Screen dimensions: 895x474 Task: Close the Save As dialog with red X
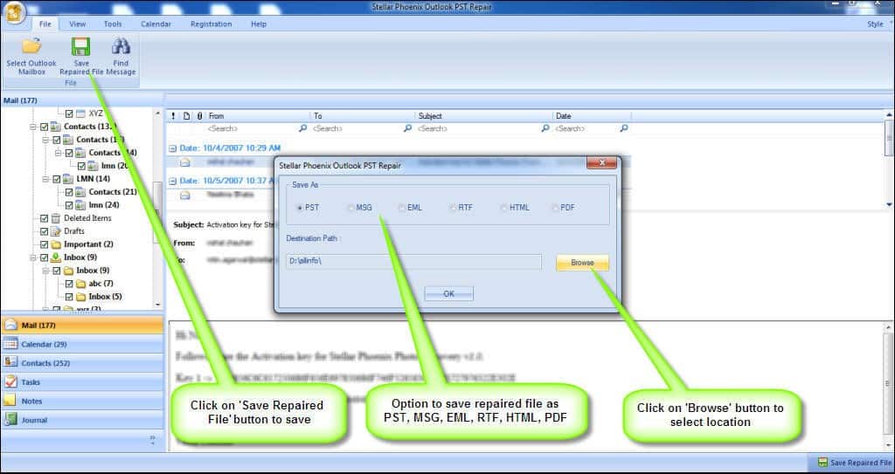coord(601,164)
